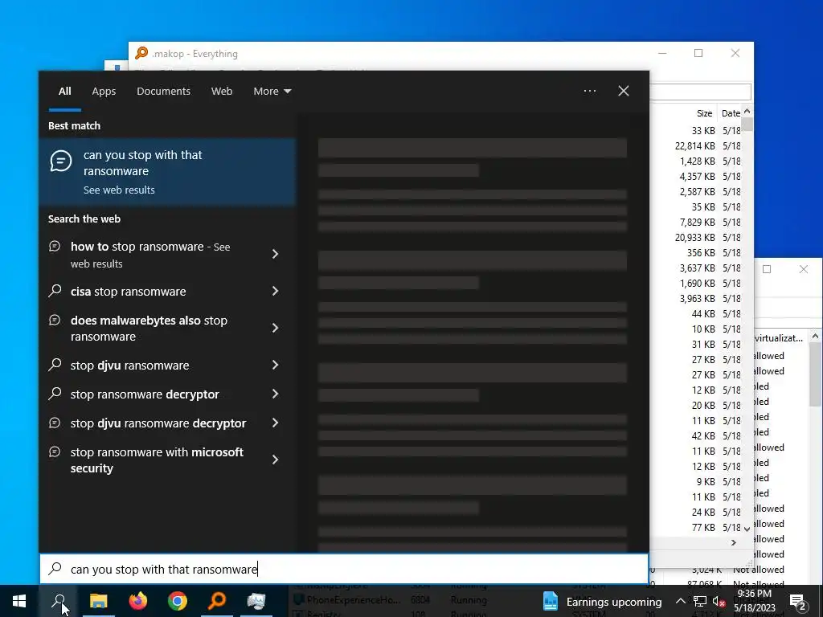
Task: Select the 7,829 KB file row in Everything
Action: point(695,222)
